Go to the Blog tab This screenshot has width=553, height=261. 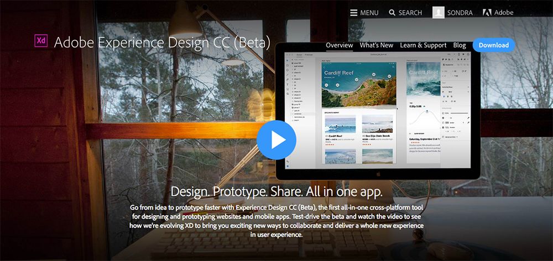(459, 45)
